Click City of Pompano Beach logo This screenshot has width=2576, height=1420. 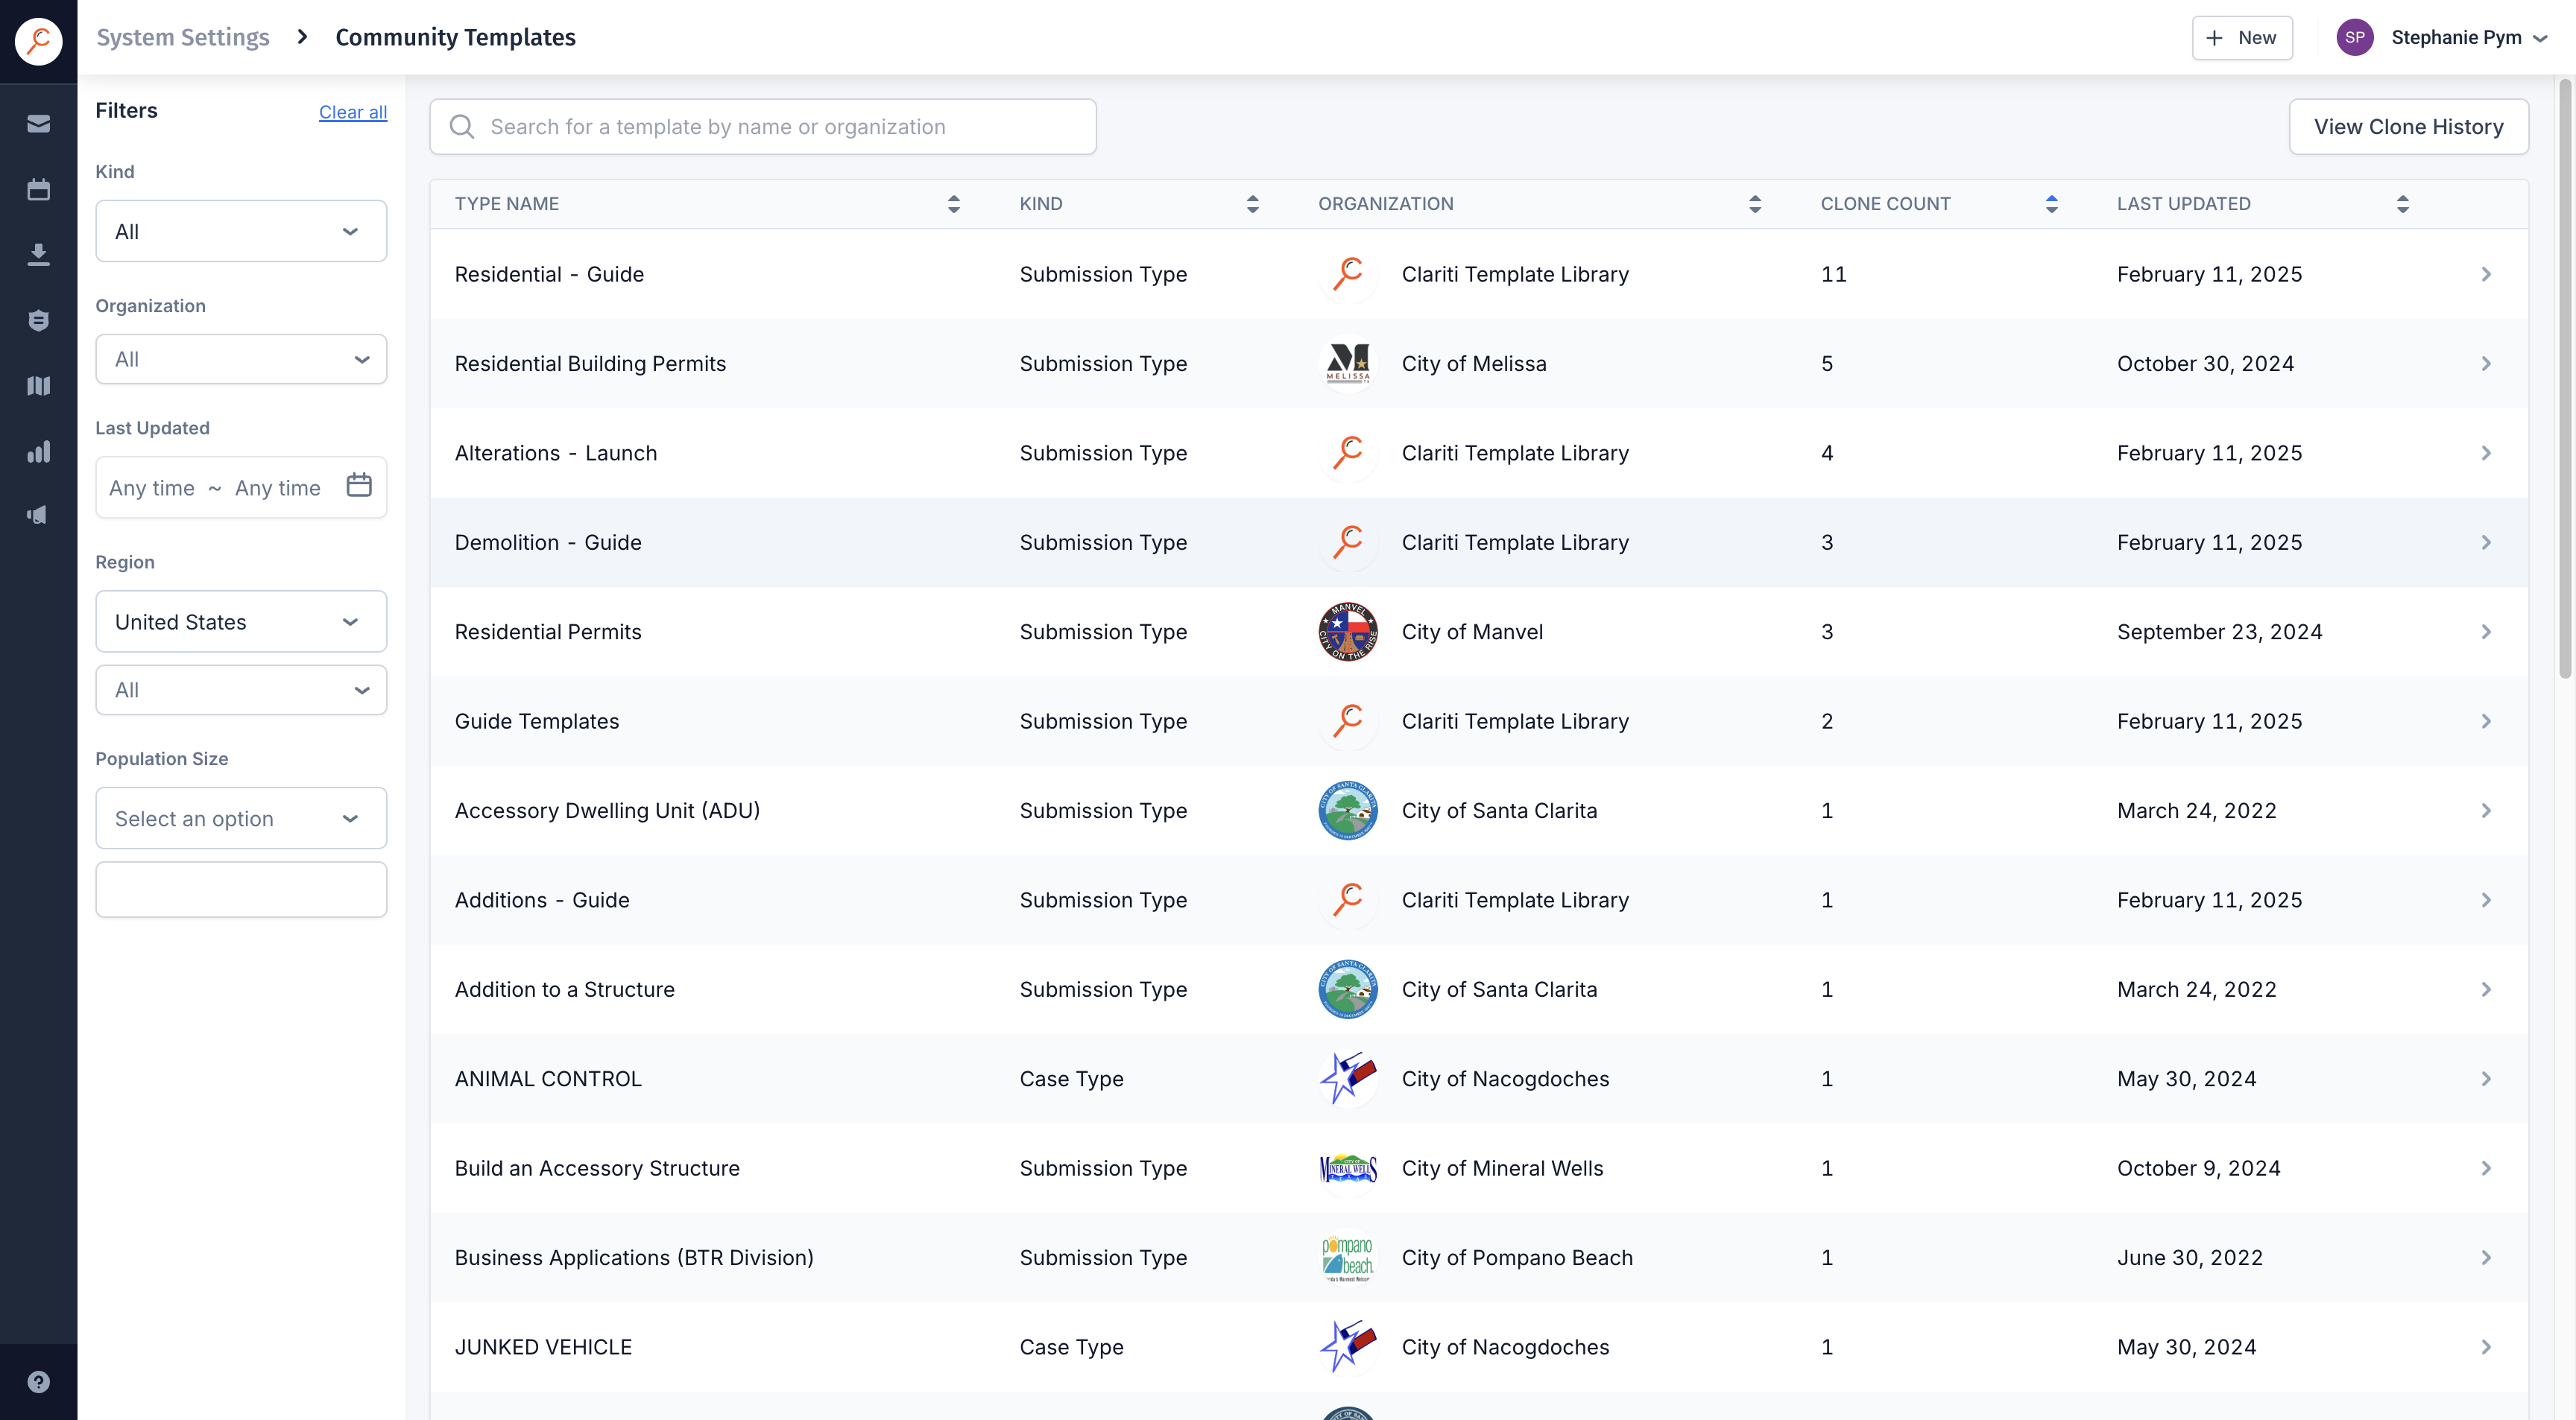1347,1258
